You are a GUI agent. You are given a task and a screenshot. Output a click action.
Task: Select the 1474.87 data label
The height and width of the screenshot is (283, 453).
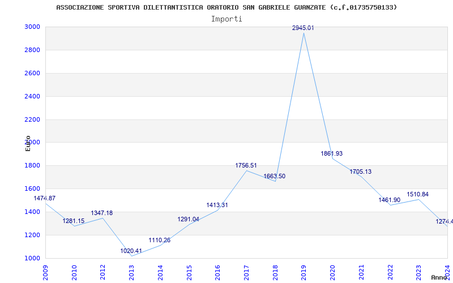45,199
